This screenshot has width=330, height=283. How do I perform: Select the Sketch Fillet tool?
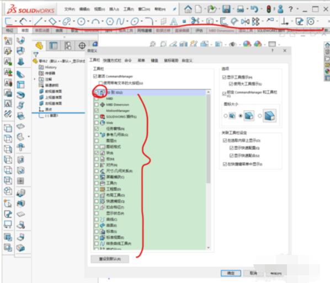click(149, 21)
